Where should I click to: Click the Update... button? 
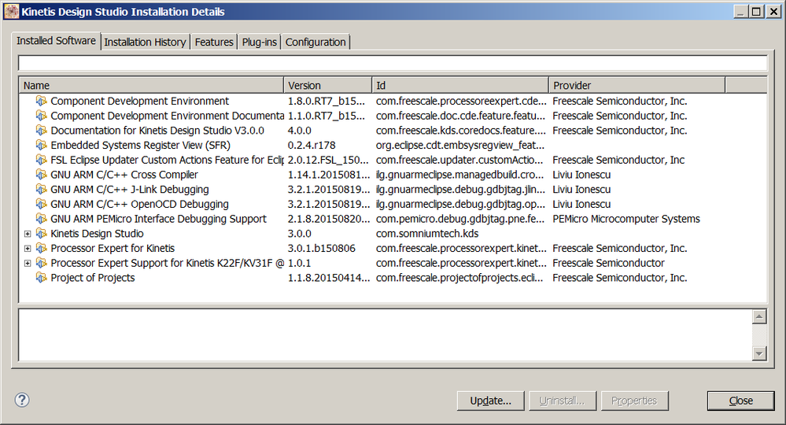click(490, 401)
